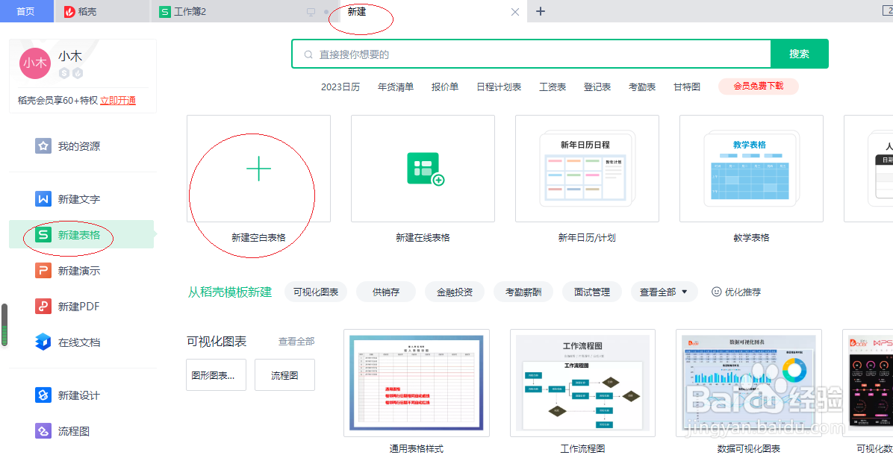Viewport: 893px width, 458px height.
Task: Click the blue 在线文档 cube icon
Action: pyautogui.click(x=43, y=342)
